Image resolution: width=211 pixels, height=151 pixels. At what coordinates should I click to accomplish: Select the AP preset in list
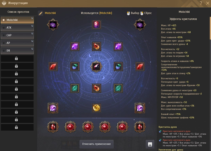17,43
